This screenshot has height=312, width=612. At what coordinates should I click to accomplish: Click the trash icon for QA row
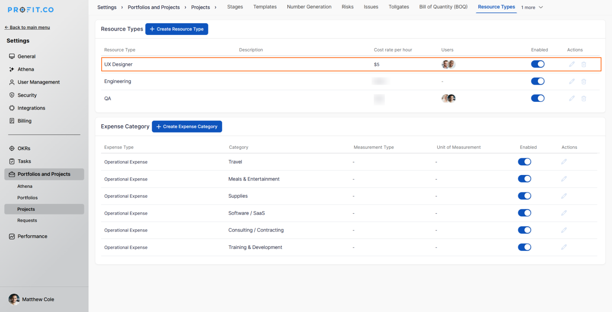click(x=584, y=98)
